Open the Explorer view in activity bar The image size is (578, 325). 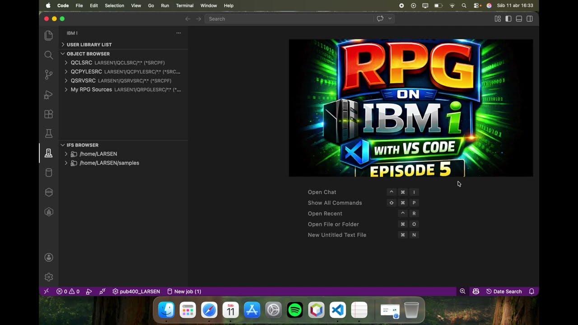click(x=49, y=36)
